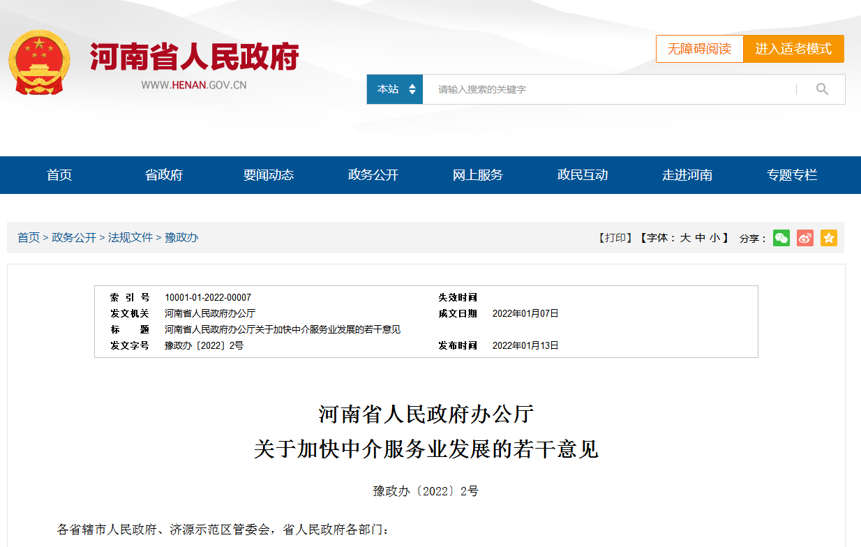Open the 政务公开 navigation item
The width and height of the screenshot is (861, 547).
[373, 175]
